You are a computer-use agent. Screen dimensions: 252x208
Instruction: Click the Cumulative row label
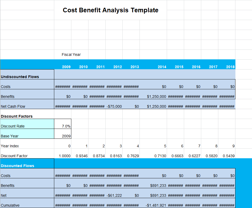10,205
